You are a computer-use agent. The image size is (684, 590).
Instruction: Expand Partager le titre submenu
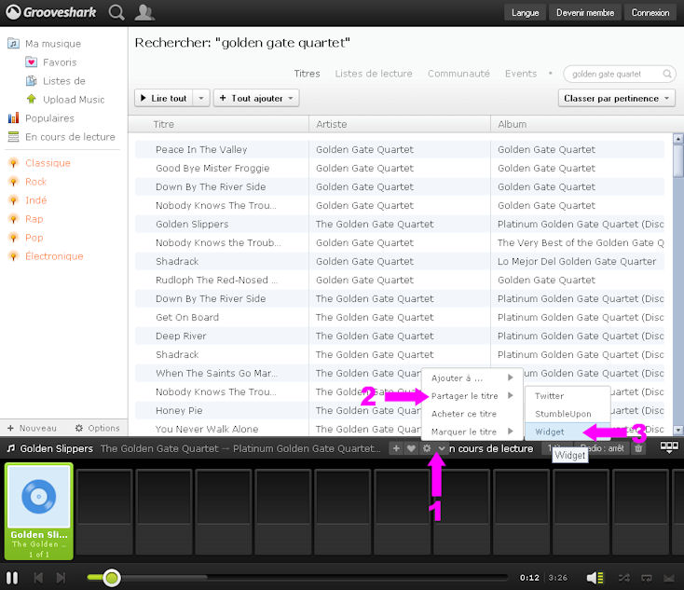[x=472, y=396]
